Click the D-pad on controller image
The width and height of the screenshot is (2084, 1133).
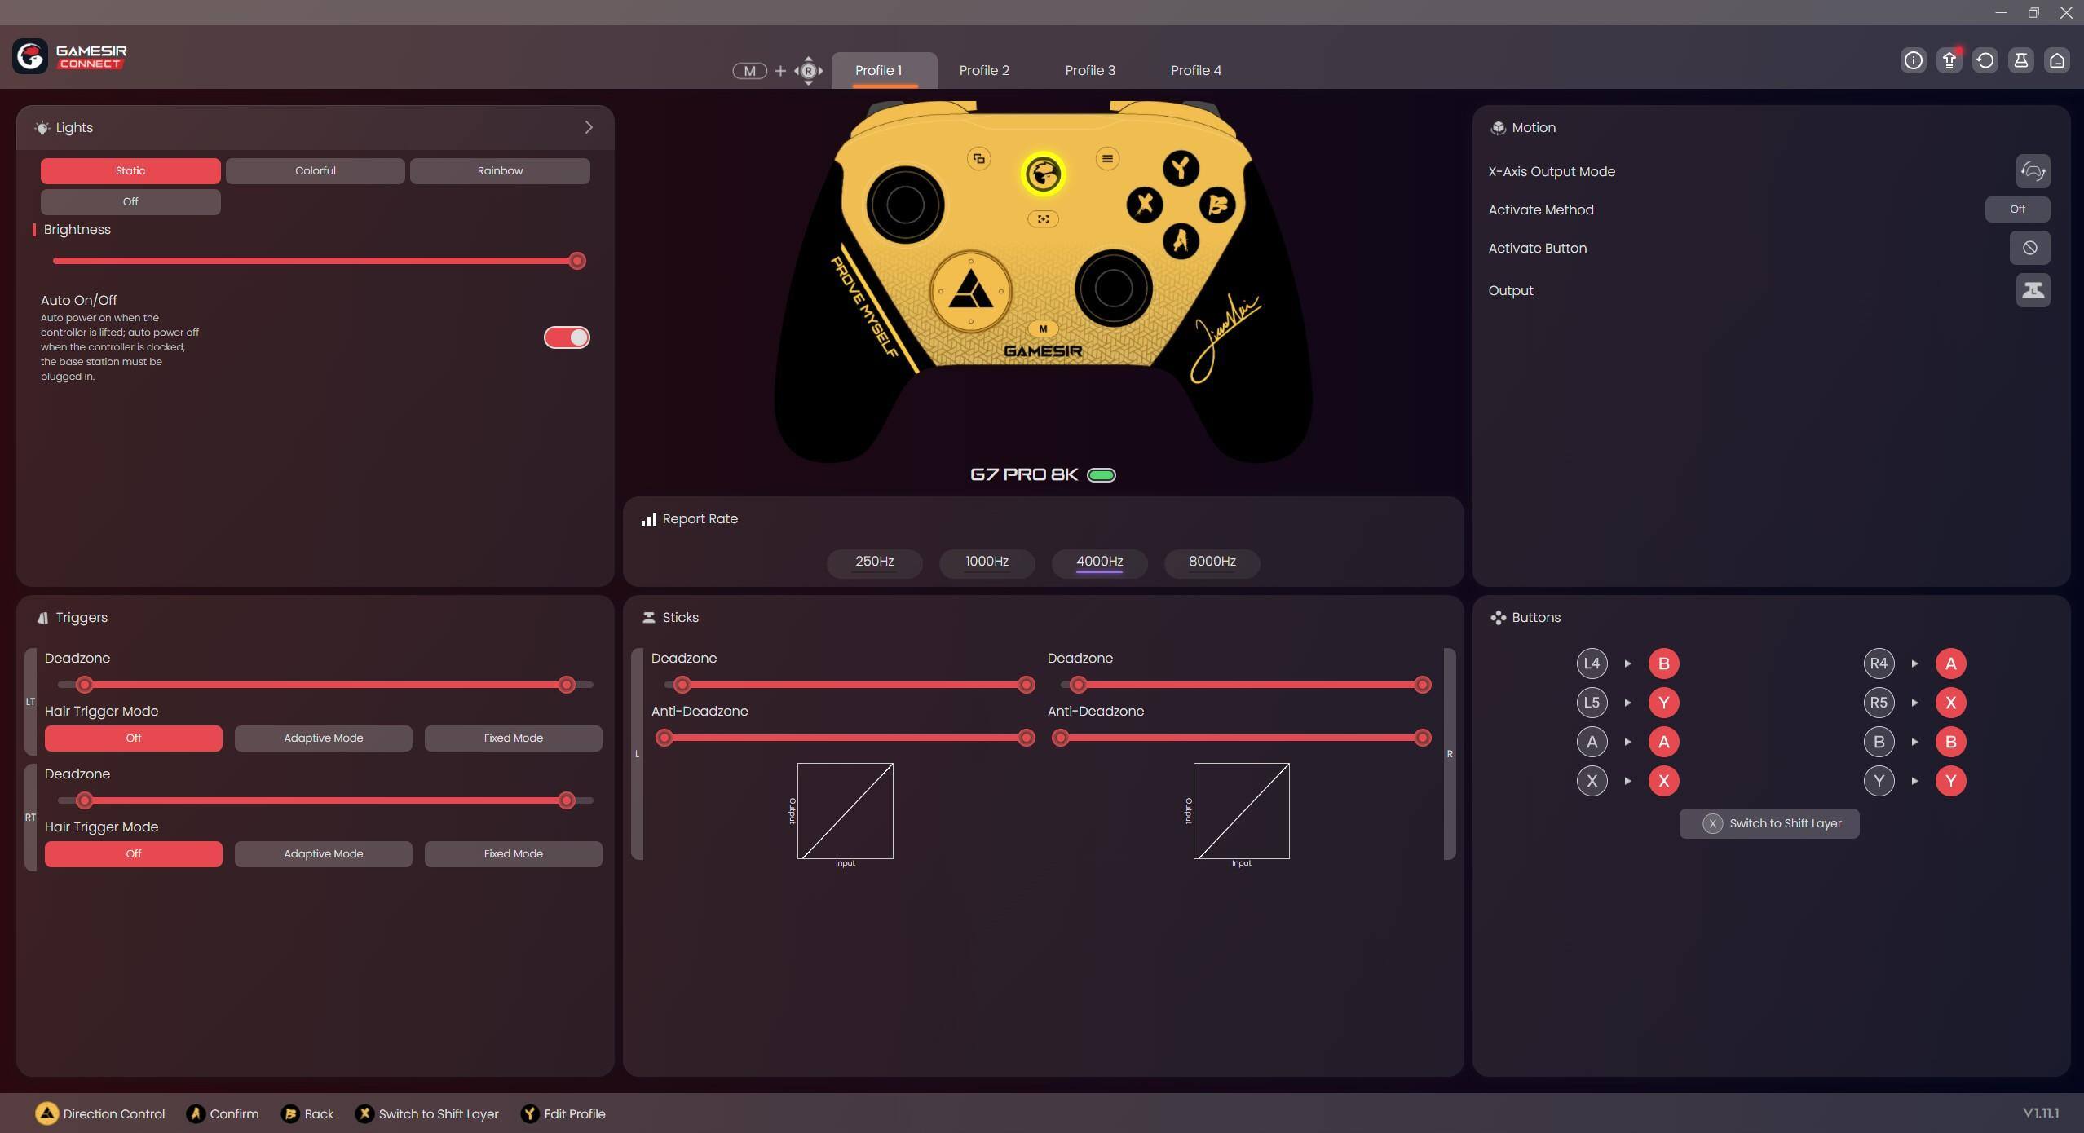970,291
